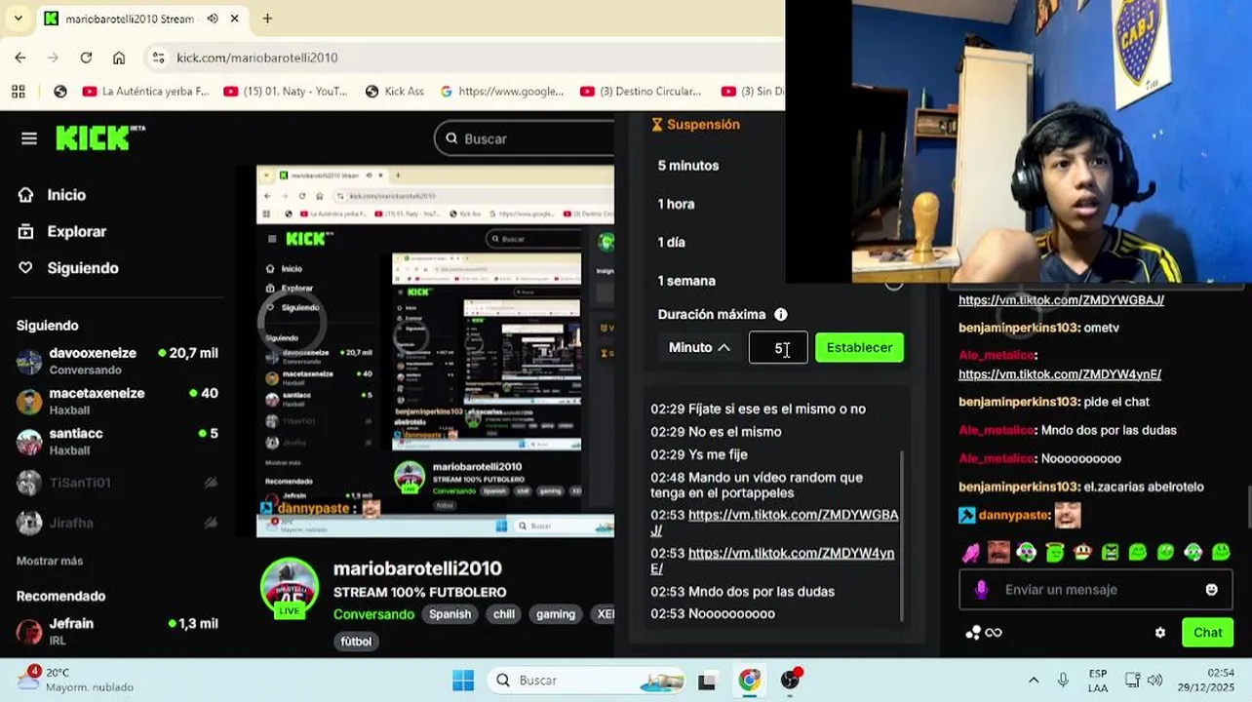Open recommended Jefrain channel
This screenshot has height=702, width=1252.
coord(117,631)
